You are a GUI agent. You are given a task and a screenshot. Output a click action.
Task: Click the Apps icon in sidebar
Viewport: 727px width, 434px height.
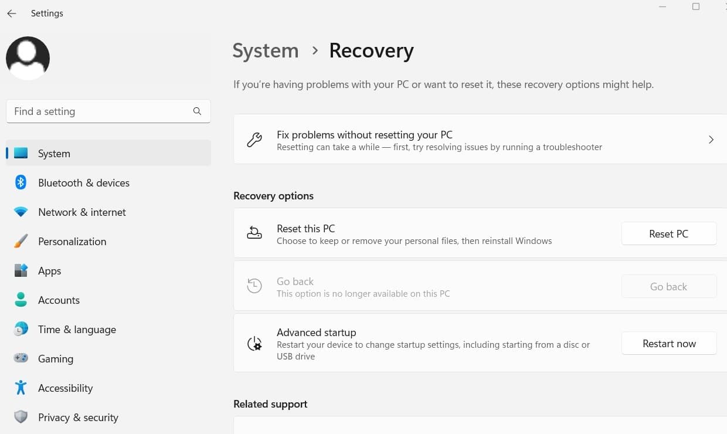click(21, 270)
